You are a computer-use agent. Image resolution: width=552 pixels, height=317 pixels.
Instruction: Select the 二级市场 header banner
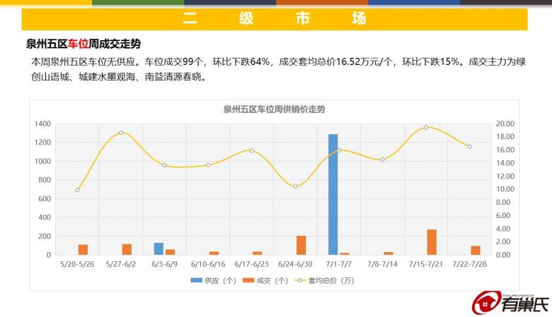point(275,19)
